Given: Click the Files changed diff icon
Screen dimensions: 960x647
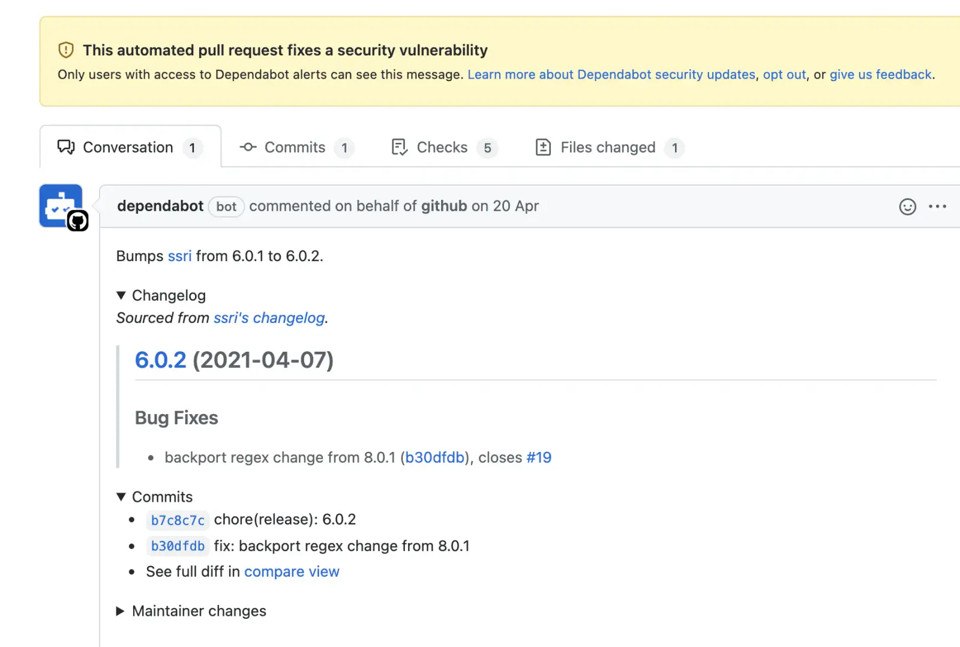Looking at the screenshot, I should click(543, 147).
